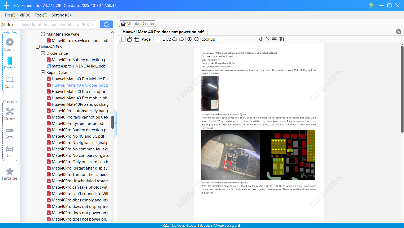404x228 pixels.
Task: Switch to Huawei Mate 40 Pro does not power on.pdf tab
Action: pyautogui.click(x=163, y=32)
